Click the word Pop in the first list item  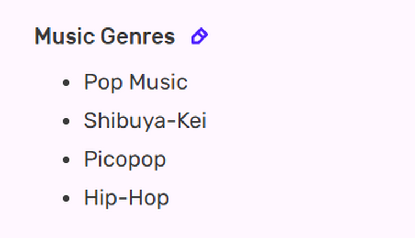(x=103, y=83)
